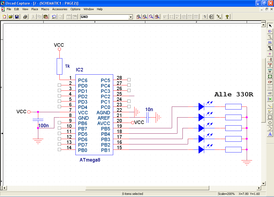
Task: Click the no-connect box on pin 28 PC5
Action: tap(129, 80)
